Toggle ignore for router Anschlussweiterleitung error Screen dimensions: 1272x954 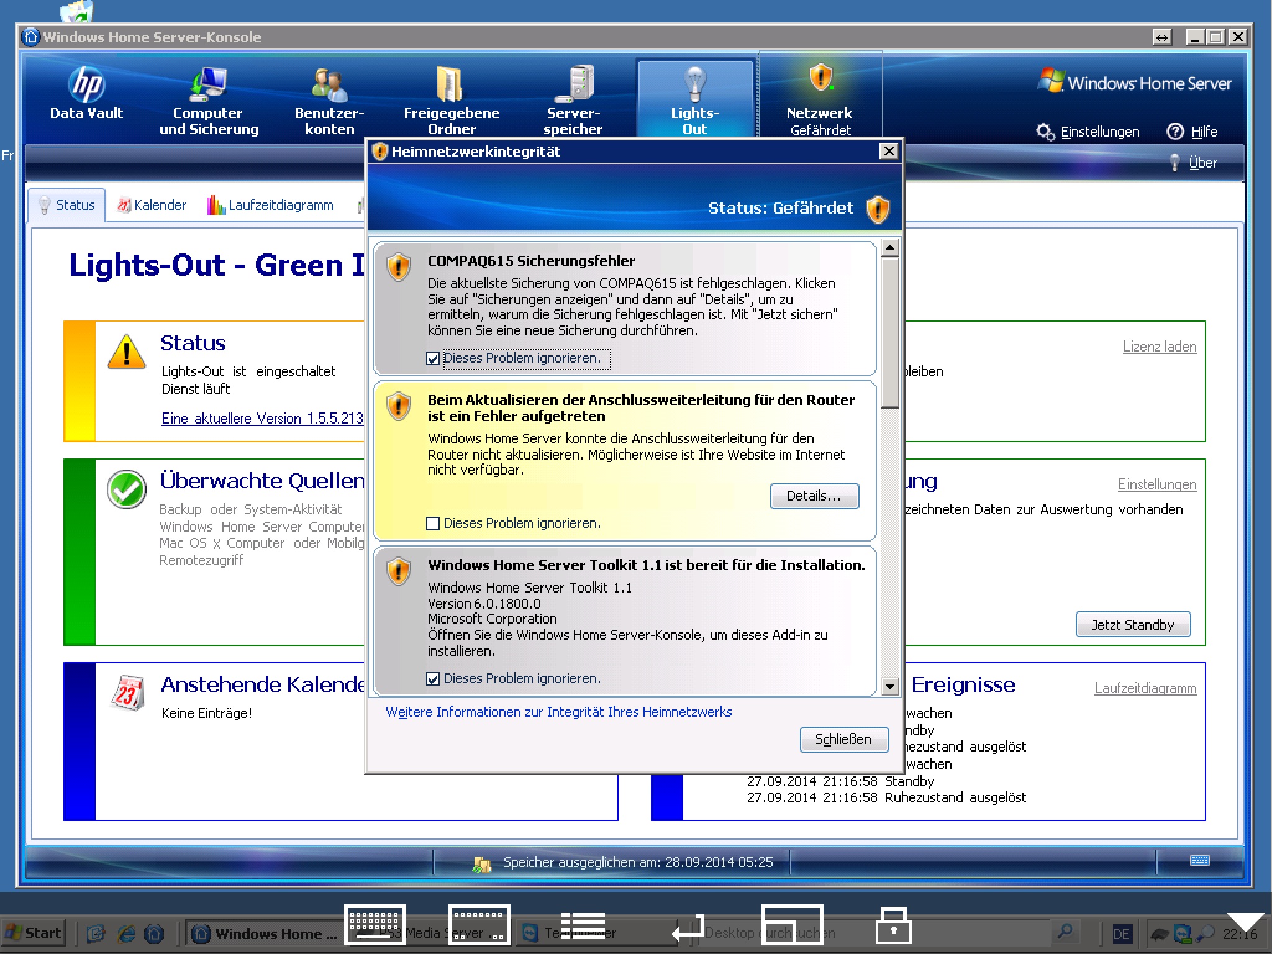(x=433, y=524)
